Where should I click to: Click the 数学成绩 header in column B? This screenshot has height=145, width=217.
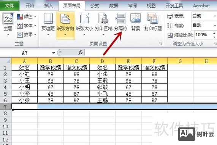point(51,68)
